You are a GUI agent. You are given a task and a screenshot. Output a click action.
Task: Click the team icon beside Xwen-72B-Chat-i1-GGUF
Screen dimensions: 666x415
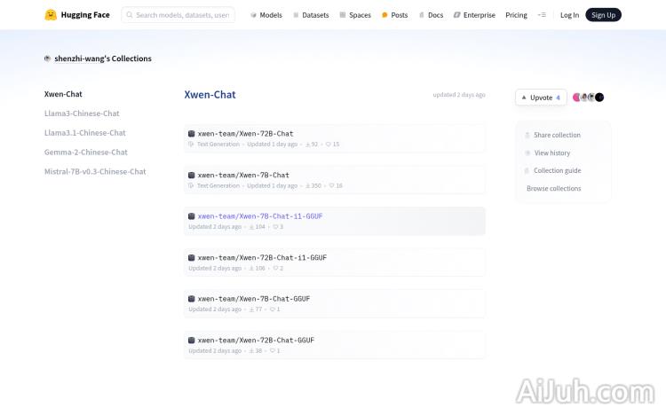coord(192,257)
